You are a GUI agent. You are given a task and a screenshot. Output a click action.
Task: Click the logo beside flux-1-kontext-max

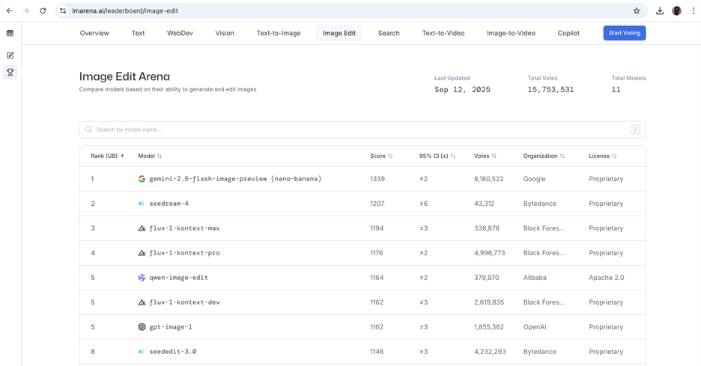142,228
